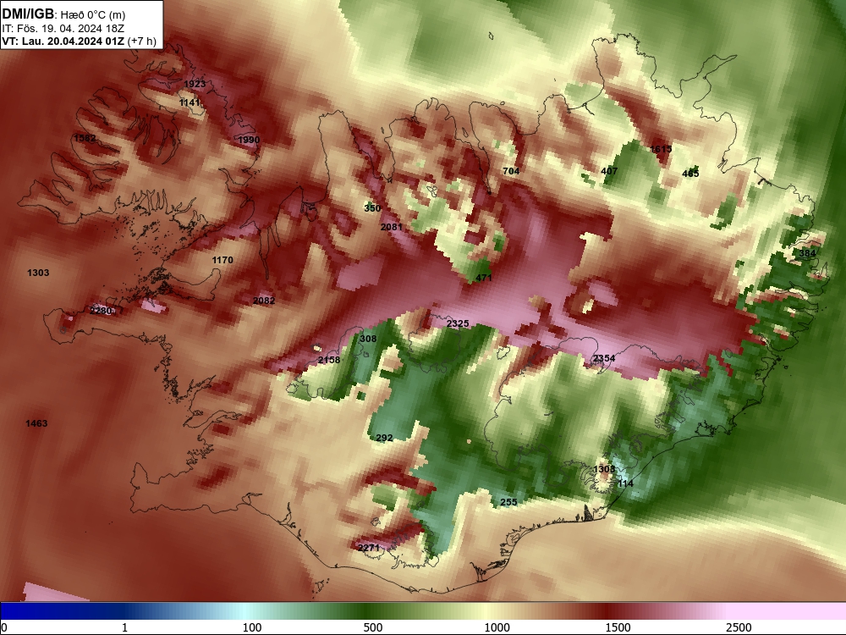Image resolution: width=846 pixels, height=635 pixels.
Task: Click the map value label 2280
Action: point(101,311)
